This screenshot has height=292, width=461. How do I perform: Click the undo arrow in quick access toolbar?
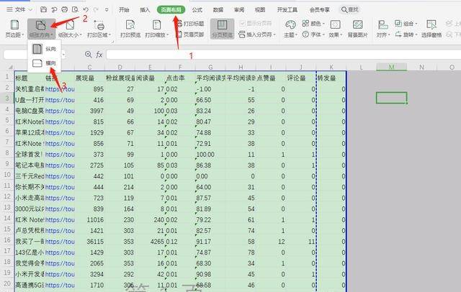86,10
